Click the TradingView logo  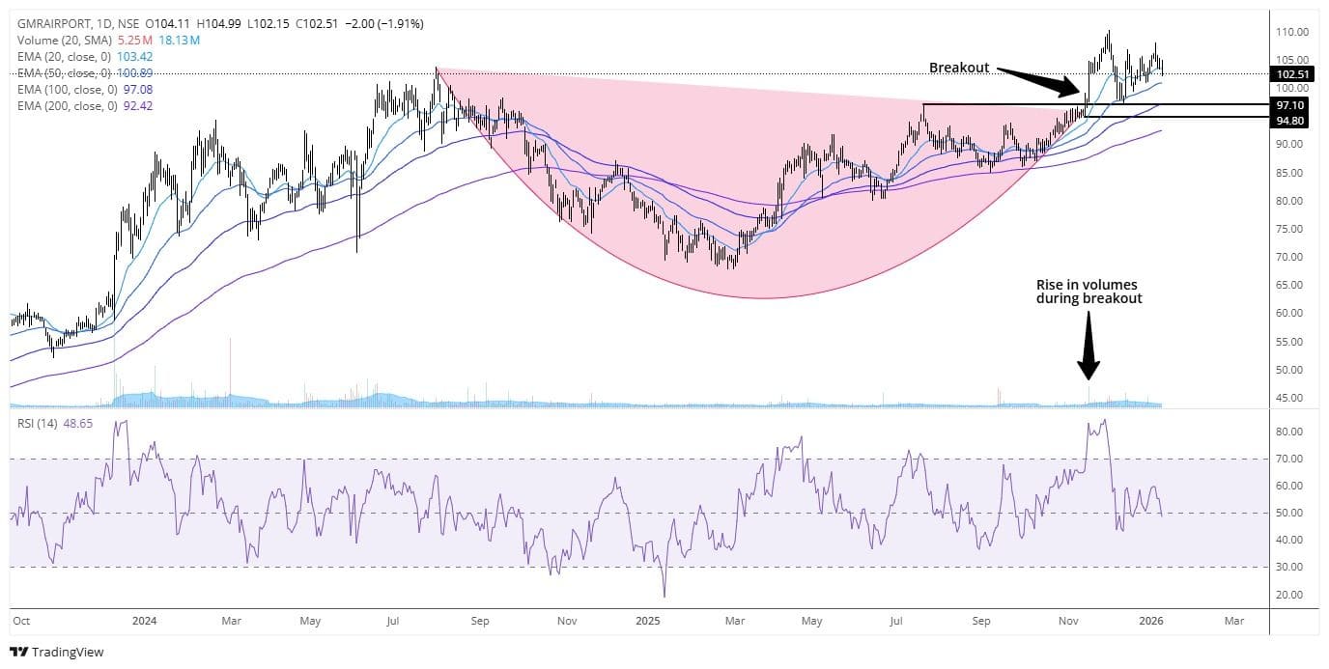point(56,652)
